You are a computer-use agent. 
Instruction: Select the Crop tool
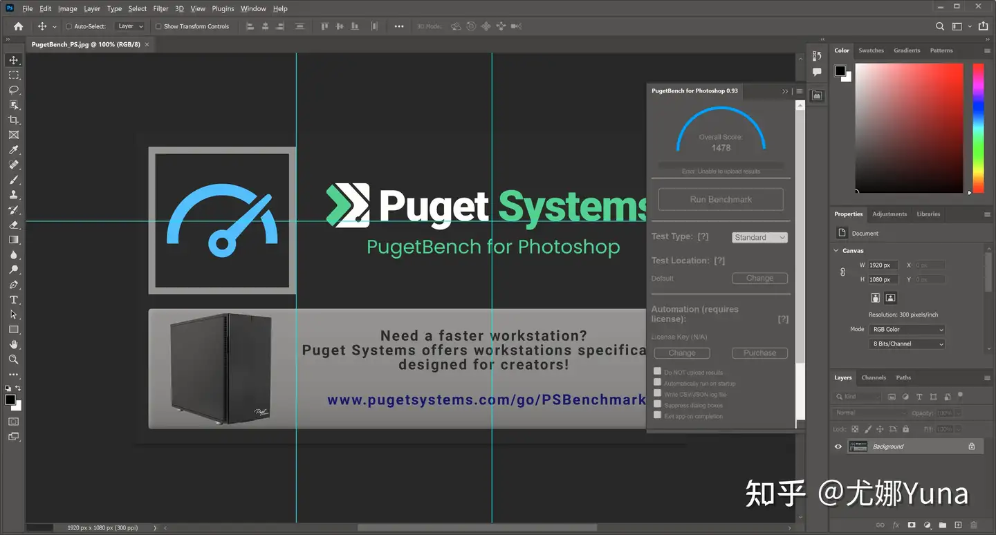click(x=13, y=120)
